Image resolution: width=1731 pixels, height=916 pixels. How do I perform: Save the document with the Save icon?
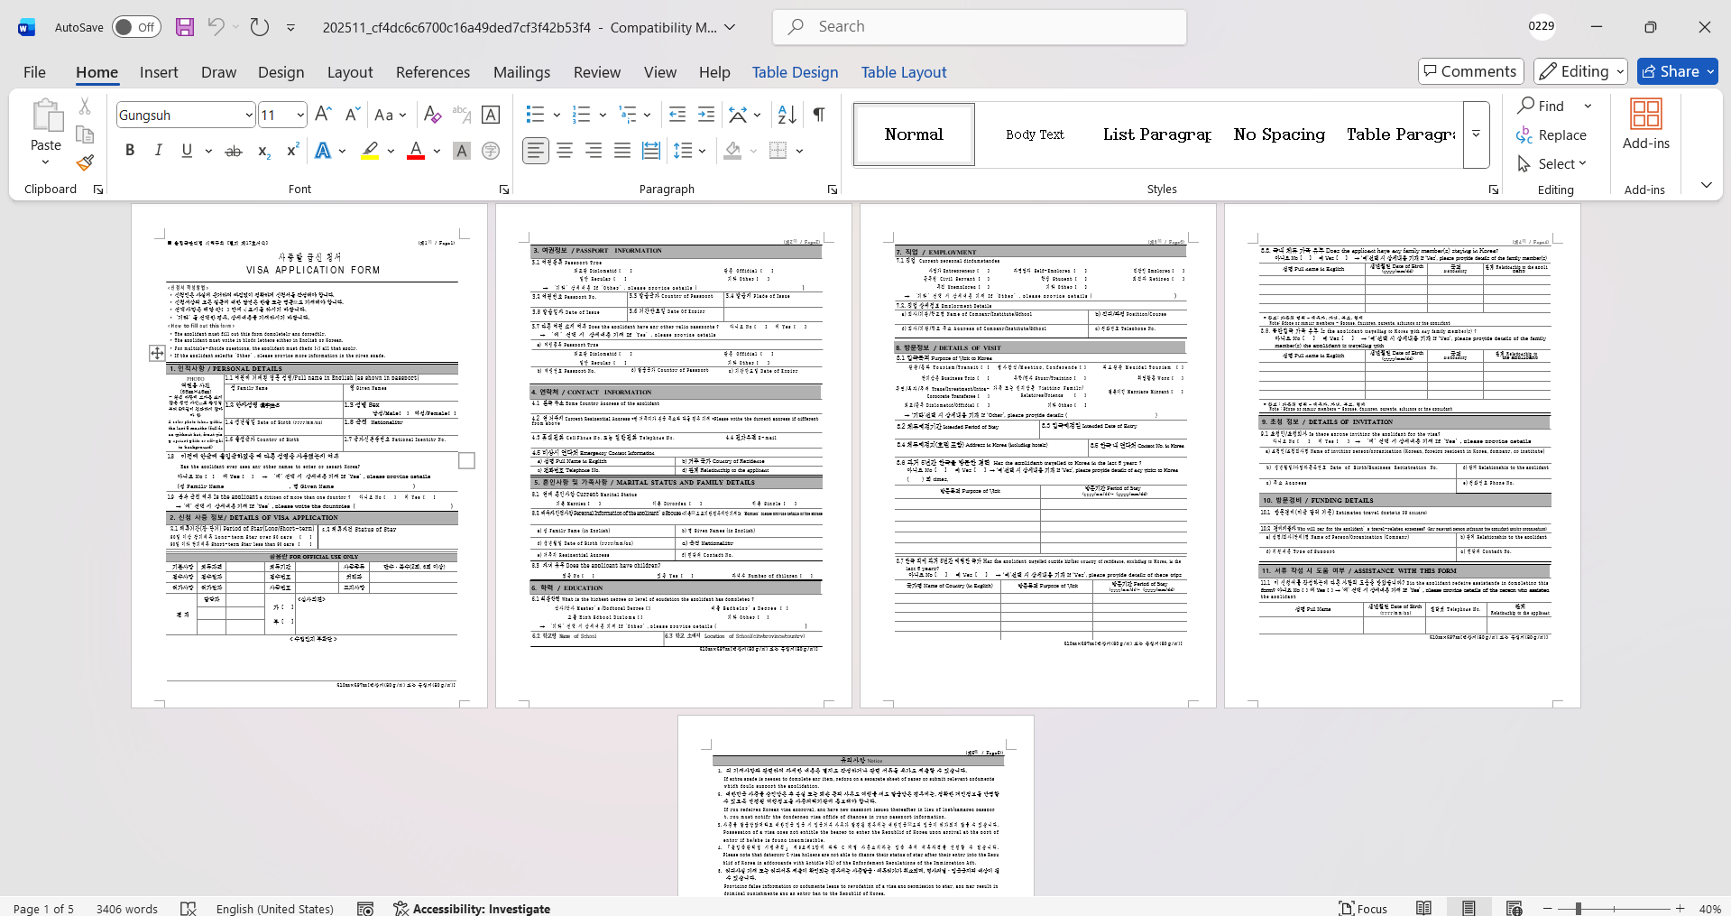click(x=185, y=27)
